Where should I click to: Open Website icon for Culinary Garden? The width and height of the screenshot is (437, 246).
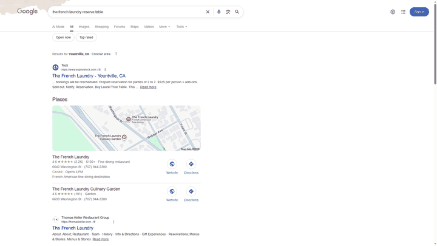172,191
